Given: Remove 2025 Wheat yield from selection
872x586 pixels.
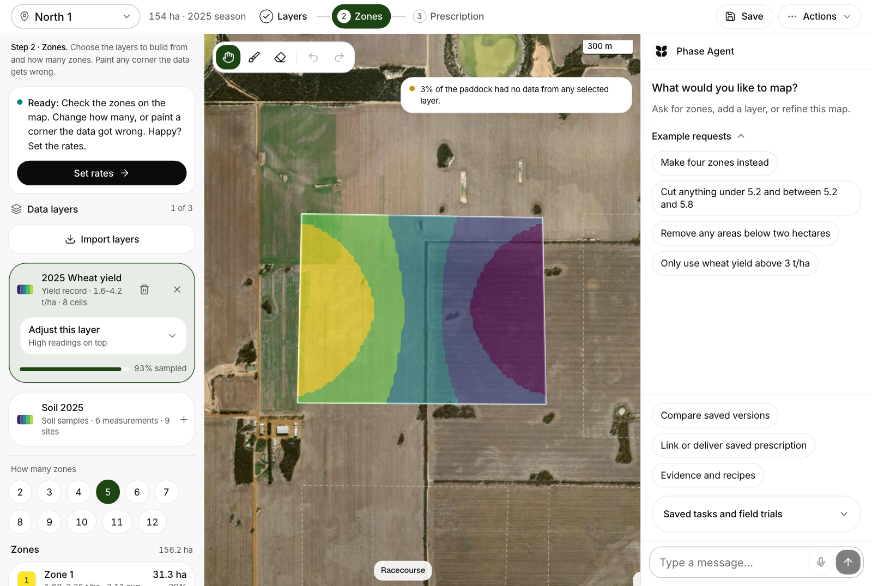Looking at the screenshot, I should (x=177, y=289).
